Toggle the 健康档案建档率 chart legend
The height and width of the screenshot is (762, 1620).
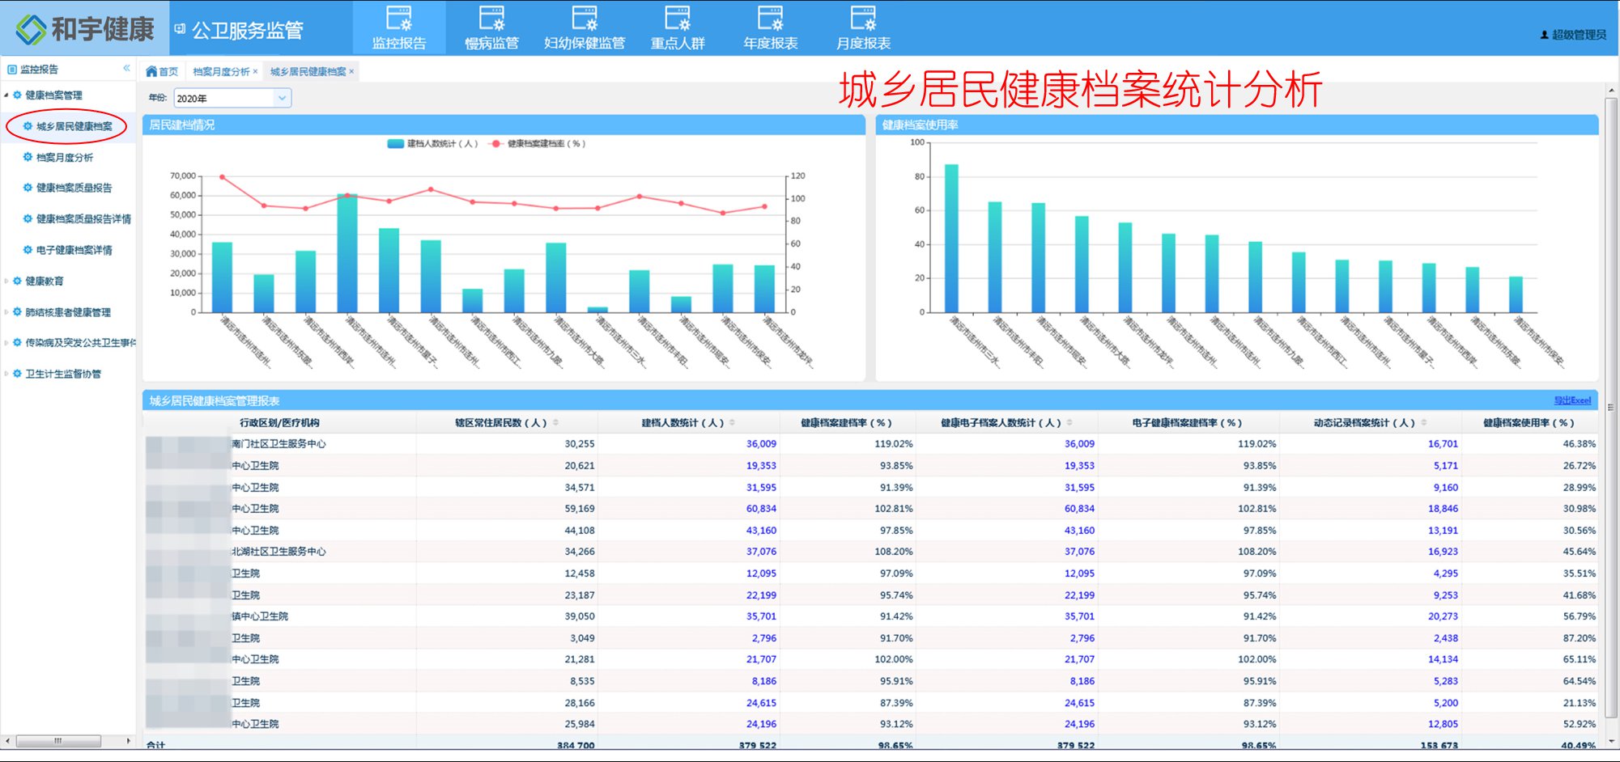tap(538, 143)
